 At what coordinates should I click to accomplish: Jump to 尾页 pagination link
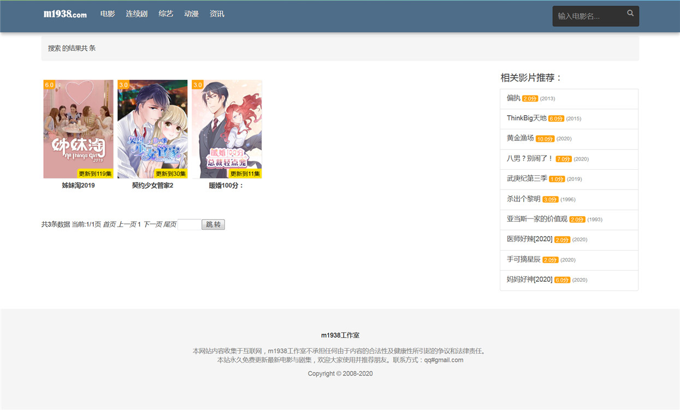coord(170,224)
